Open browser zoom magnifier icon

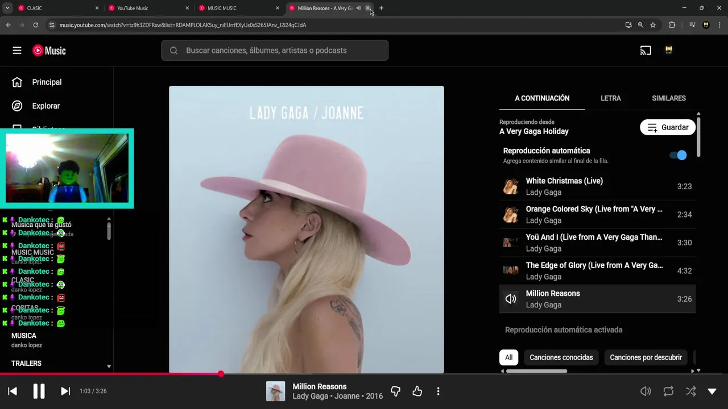[640, 25]
